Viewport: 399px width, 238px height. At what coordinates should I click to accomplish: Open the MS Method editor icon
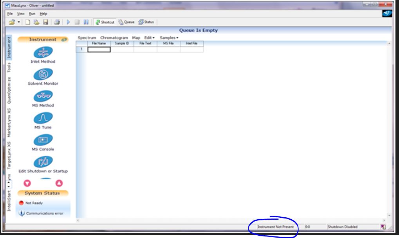coord(43,96)
